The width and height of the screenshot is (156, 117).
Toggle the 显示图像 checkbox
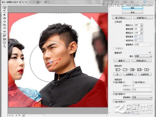tap(114, 82)
